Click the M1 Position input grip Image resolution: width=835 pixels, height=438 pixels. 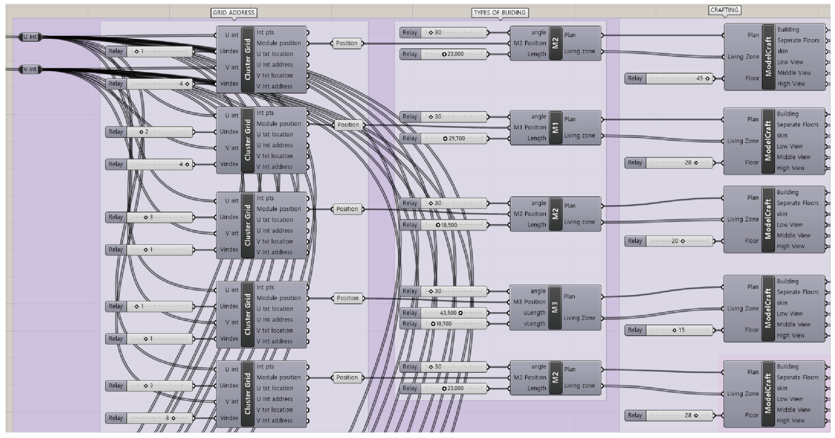point(510,127)
